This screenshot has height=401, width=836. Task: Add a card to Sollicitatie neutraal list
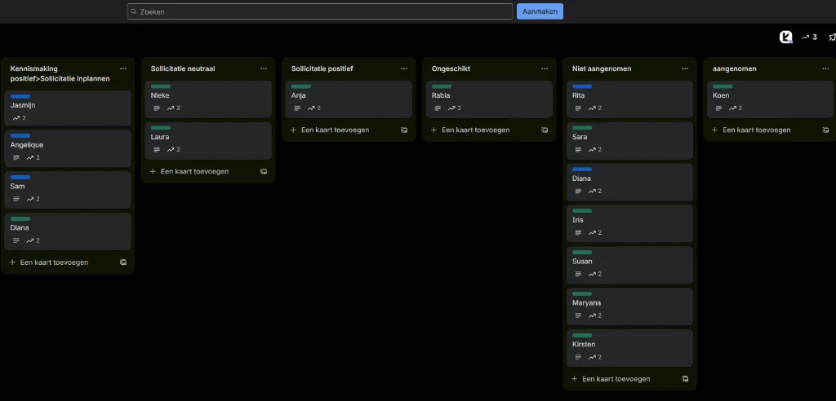(x=189, y=171)
